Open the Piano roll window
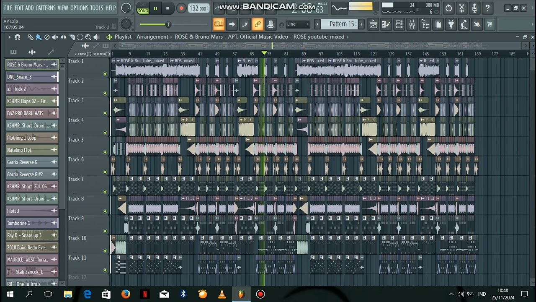536x302 pixels. coord(386,24)
